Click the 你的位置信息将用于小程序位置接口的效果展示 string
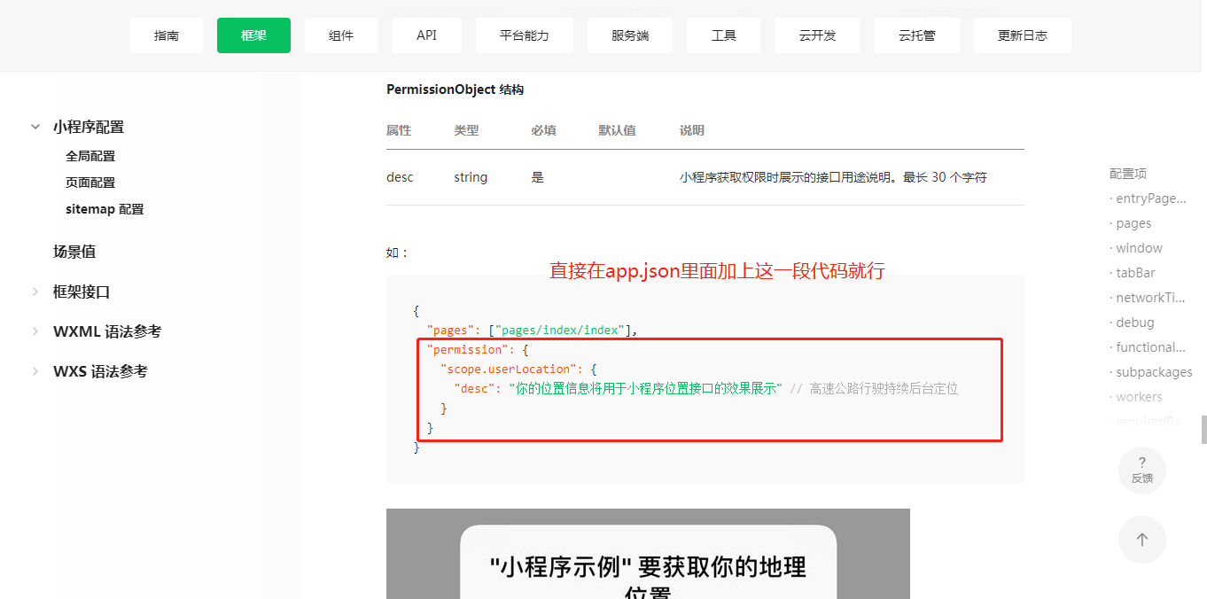 pos(645,388)
